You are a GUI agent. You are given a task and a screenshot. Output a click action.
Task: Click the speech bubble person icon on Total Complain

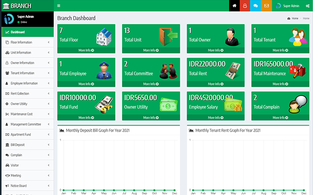[x=298, y=104]
